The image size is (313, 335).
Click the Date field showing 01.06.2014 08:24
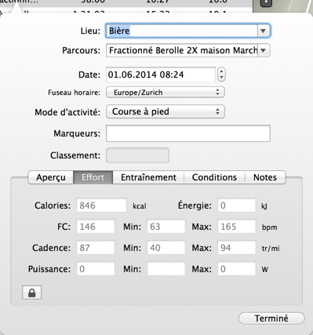(161, 75)
